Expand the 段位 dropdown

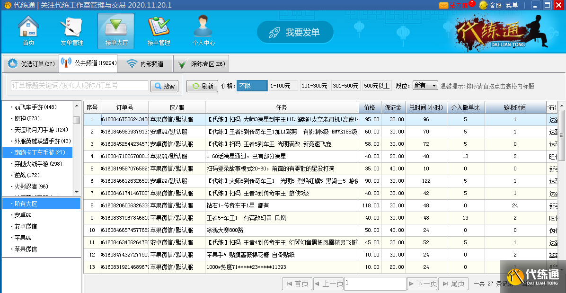pyautogui.click(x=425, y=86)
